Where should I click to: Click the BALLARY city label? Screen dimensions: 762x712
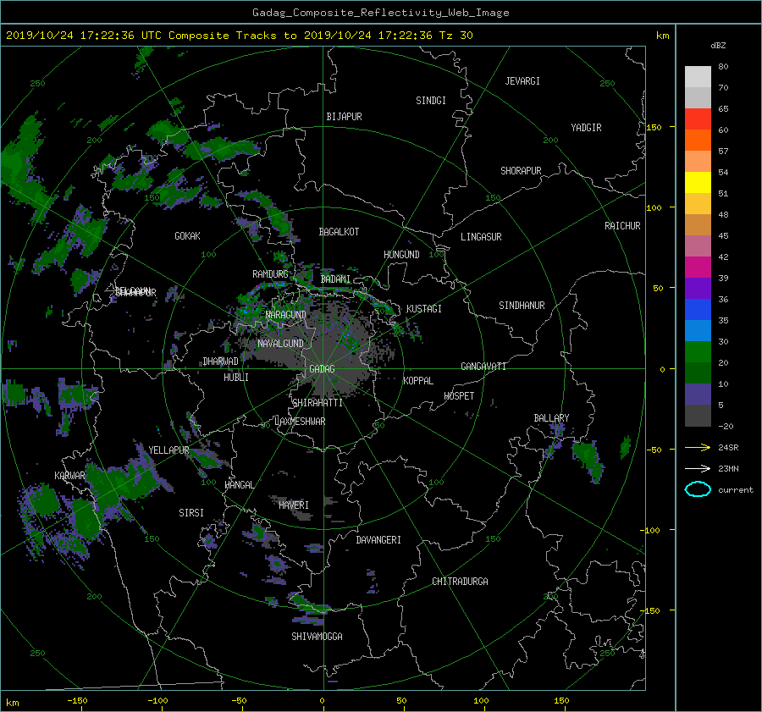551,418
